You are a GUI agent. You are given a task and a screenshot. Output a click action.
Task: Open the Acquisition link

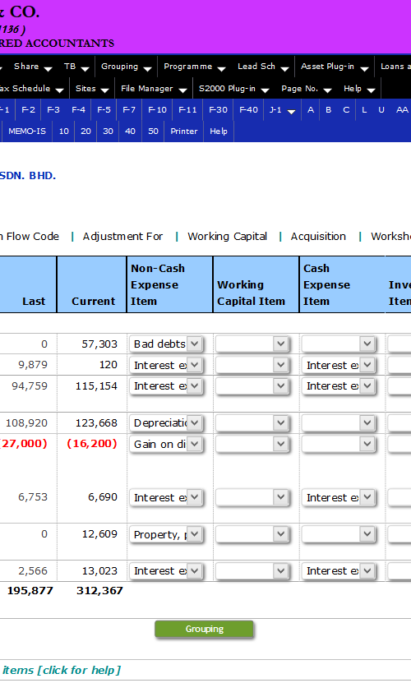(x=318, y=237)
